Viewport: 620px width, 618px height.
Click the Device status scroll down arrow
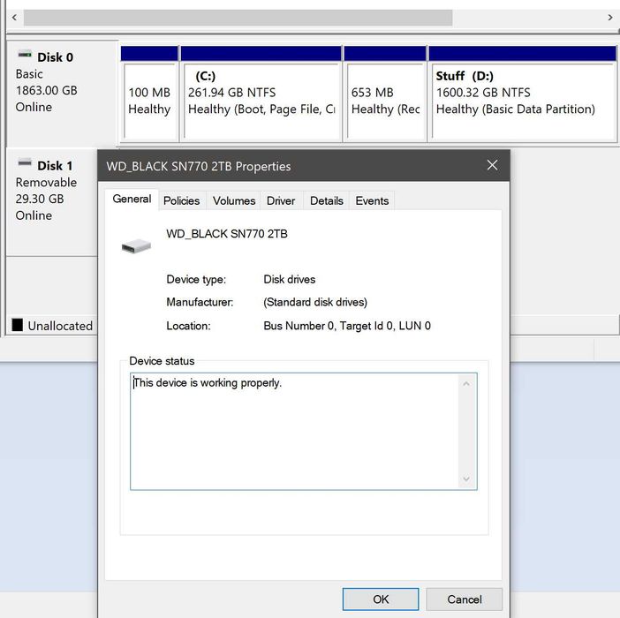466,479
